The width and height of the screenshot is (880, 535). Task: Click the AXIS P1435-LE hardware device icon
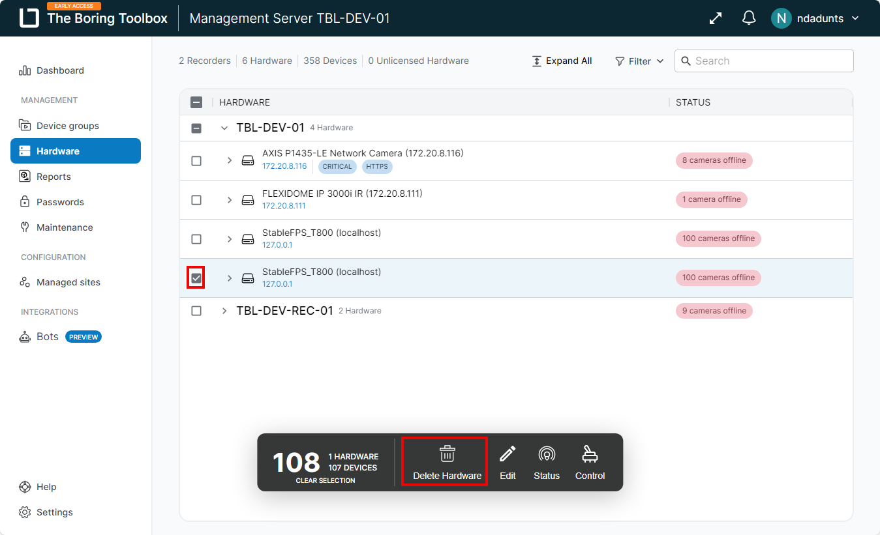[248, 160]
